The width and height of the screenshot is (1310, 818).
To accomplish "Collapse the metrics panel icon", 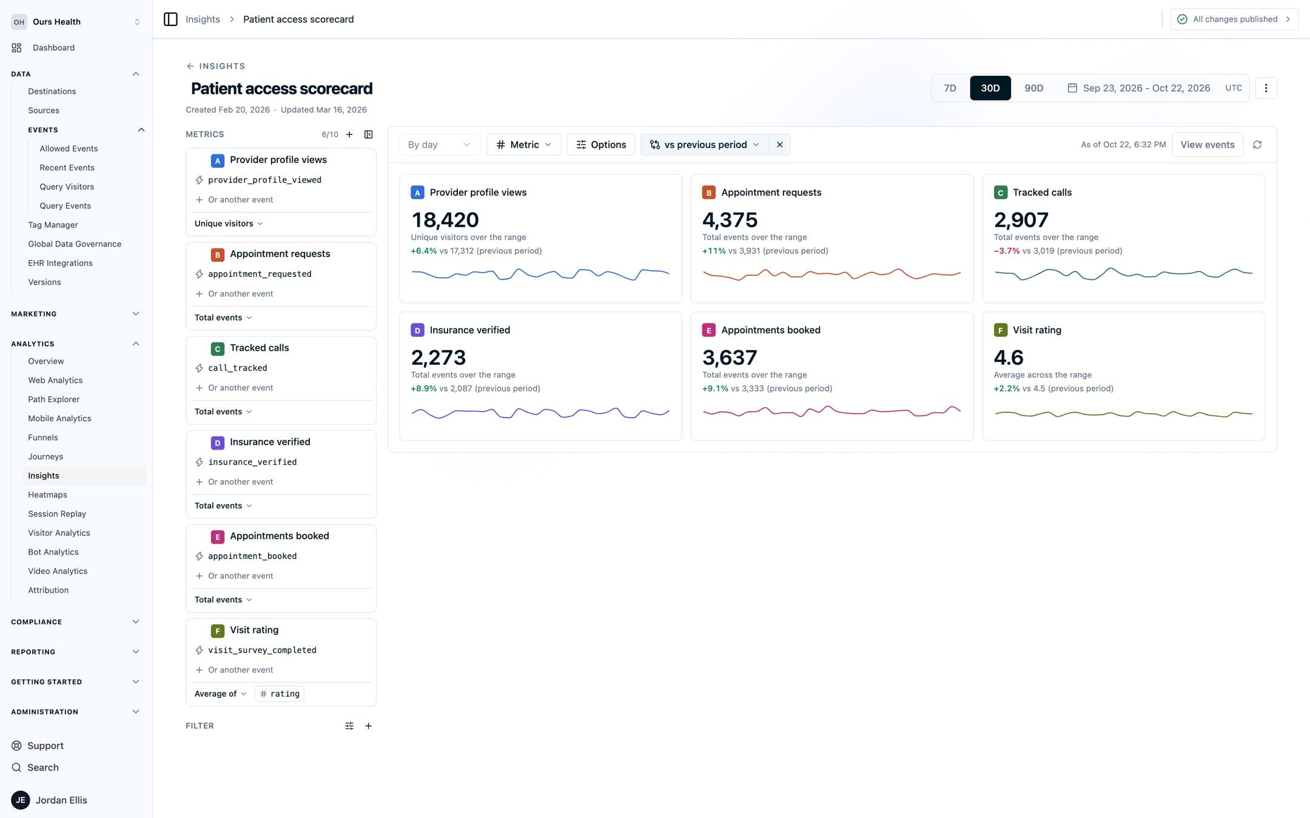I will pyautogui.click(x=368, y=135).
